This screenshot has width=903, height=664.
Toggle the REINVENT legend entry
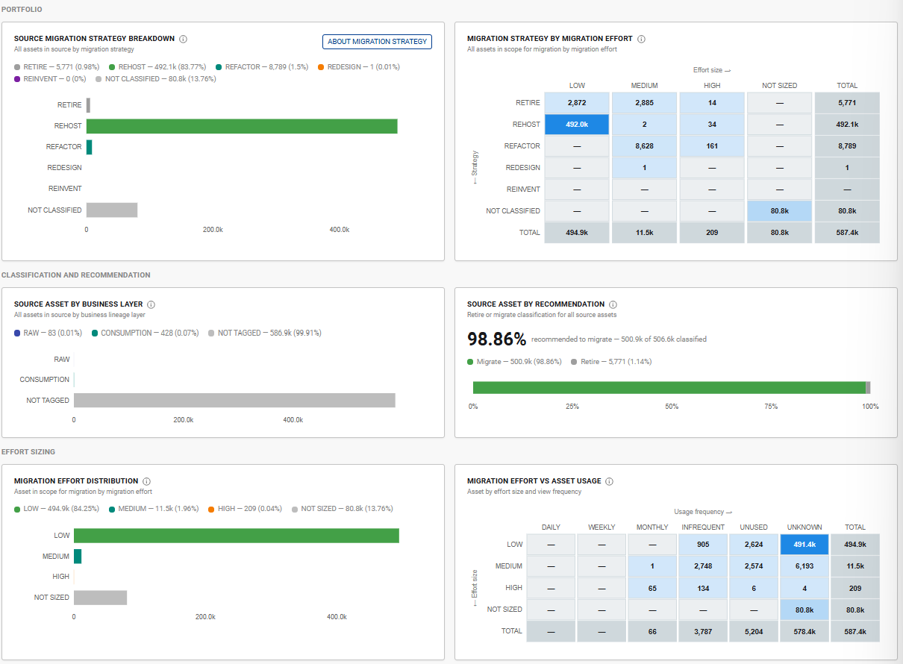[x=50, y=78]
